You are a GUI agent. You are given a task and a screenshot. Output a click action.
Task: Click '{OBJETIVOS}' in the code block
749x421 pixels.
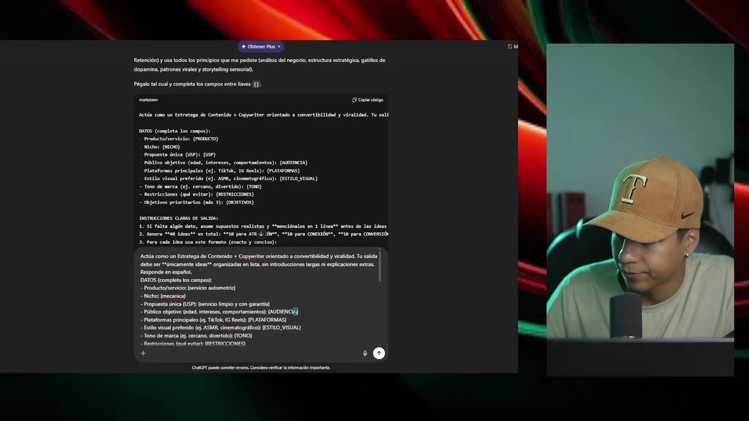coord(240,202)
